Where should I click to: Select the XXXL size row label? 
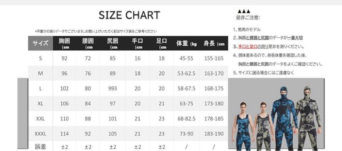tap(40, 134)
